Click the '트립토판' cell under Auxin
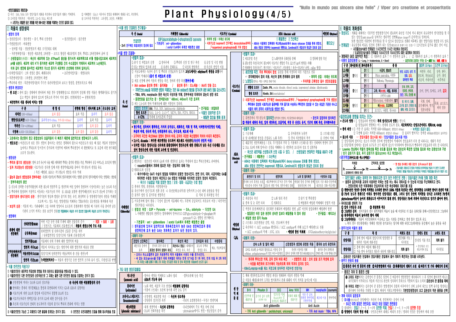This screenshot has width=456, height=322. 137,41
